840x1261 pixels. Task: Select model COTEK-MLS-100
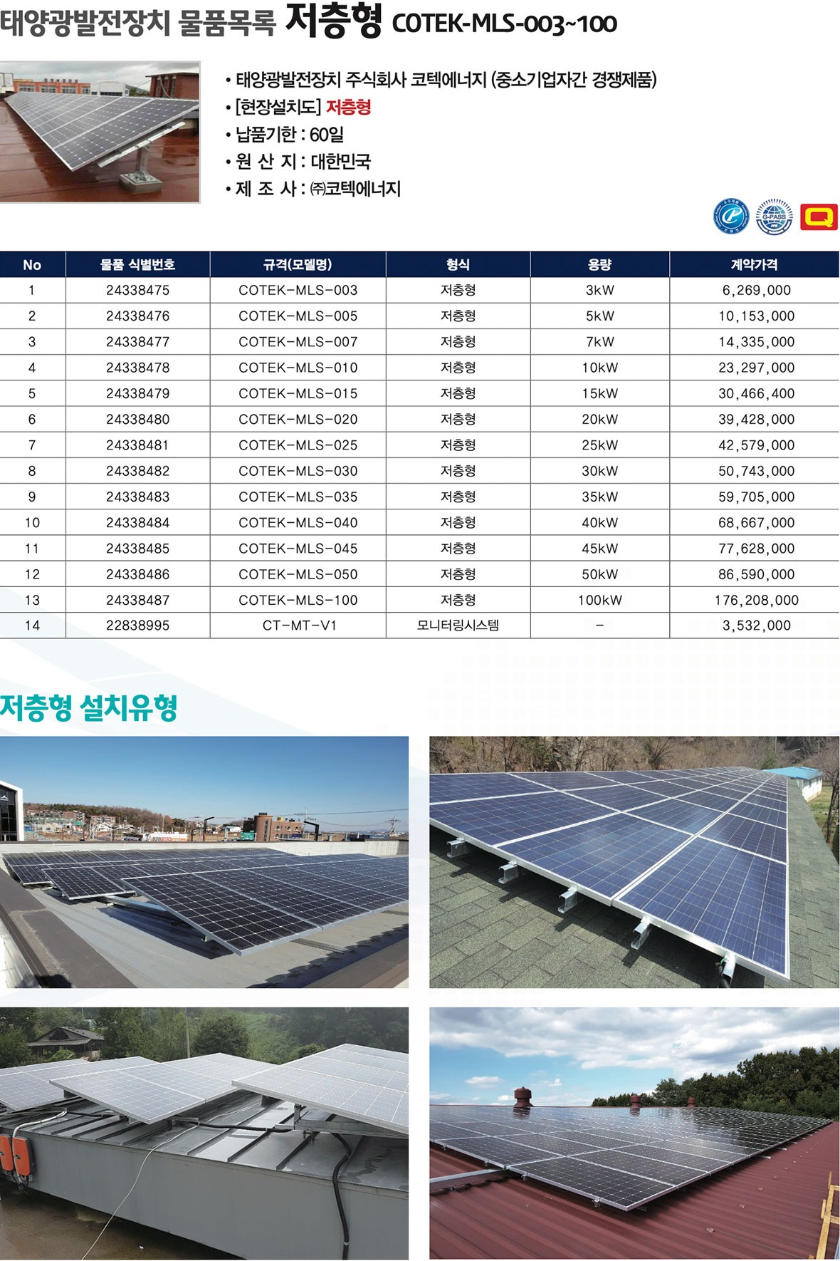[298, 600]
